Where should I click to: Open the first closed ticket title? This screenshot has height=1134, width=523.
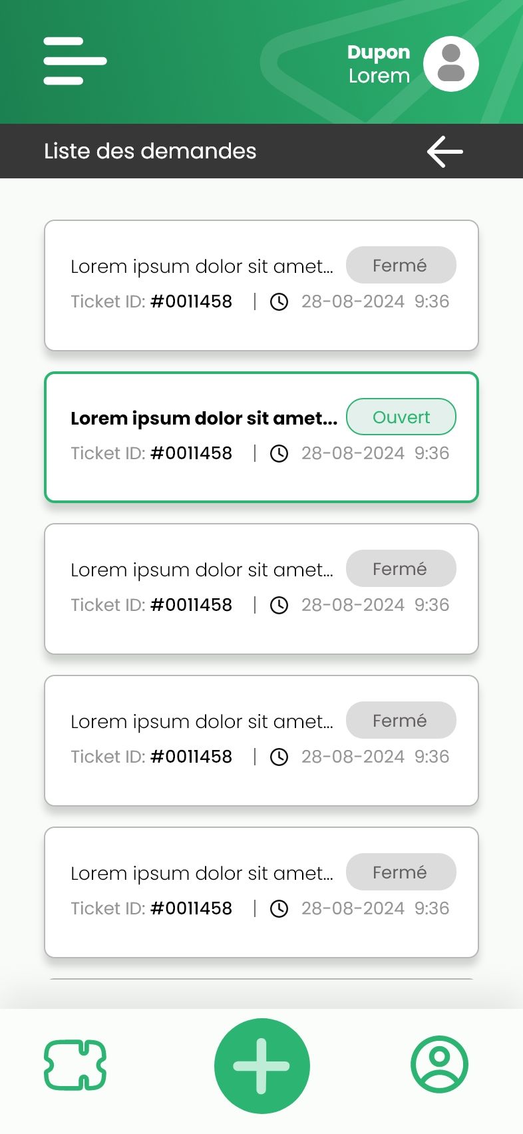[x=202, y=267]
